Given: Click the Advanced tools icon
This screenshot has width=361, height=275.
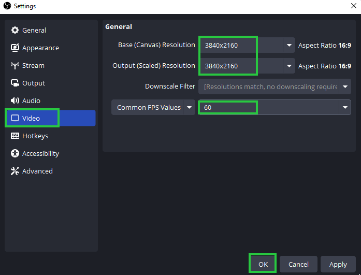Looking at the screenshot, I should (x=15, y=171).
